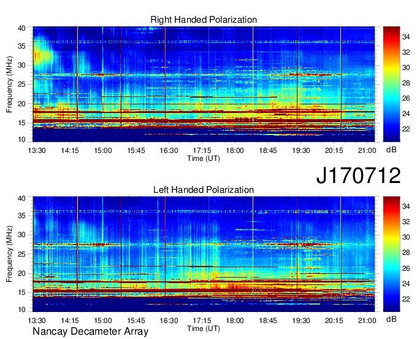Viewport: 417px width, 339px height.
Task: Click 17:15 time tick on Right Handed plot
Action: click(x=202, y=150)
